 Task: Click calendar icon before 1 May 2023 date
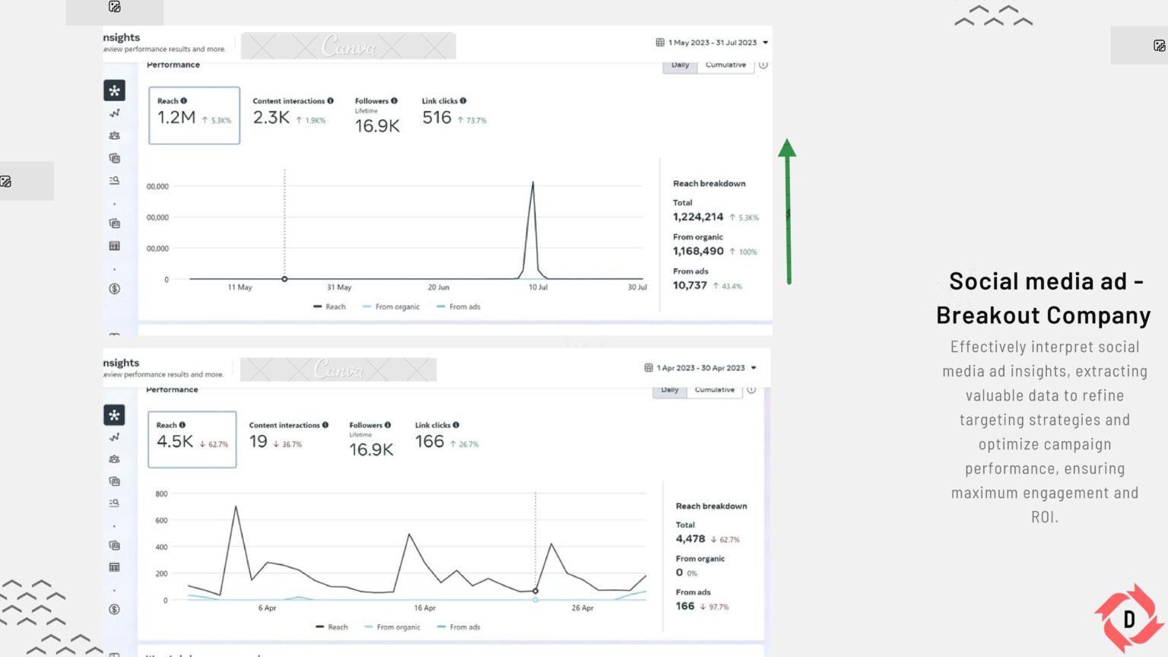point(660,43)
